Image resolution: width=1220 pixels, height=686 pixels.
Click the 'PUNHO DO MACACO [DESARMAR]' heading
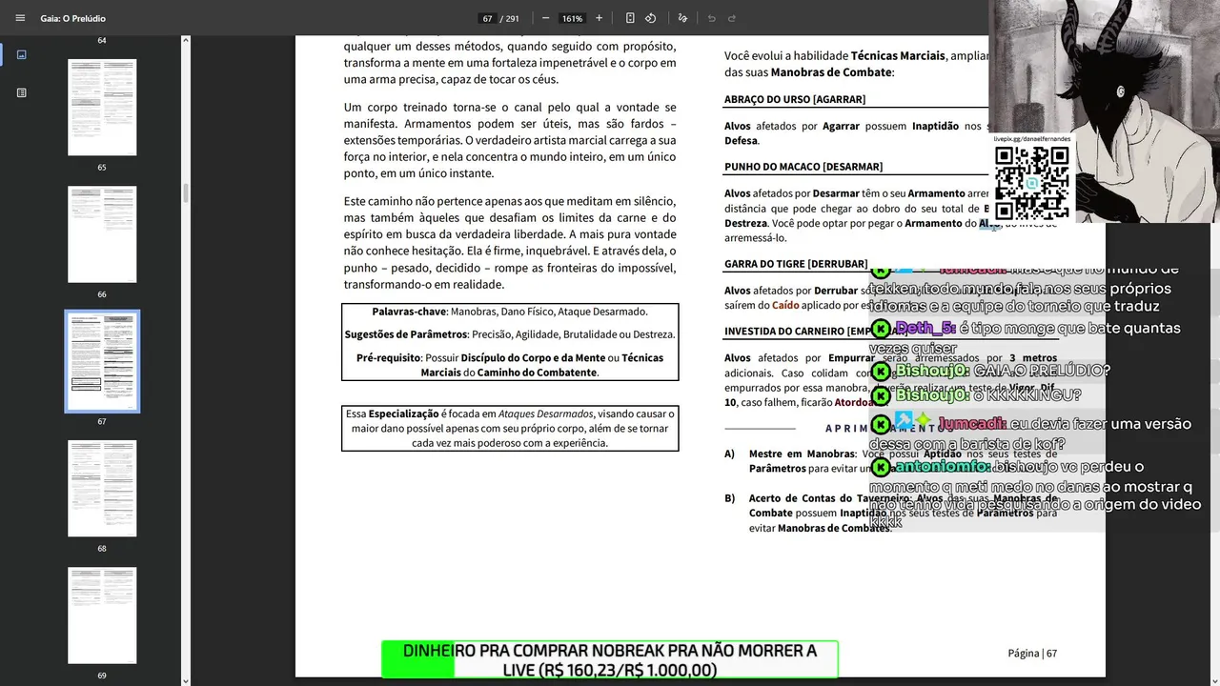click(803, 167)
